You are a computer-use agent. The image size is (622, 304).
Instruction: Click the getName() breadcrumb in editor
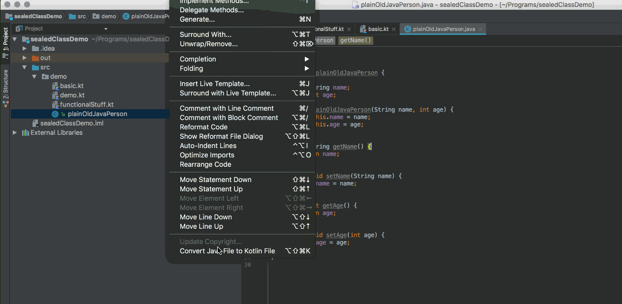[x=356, y=40]
